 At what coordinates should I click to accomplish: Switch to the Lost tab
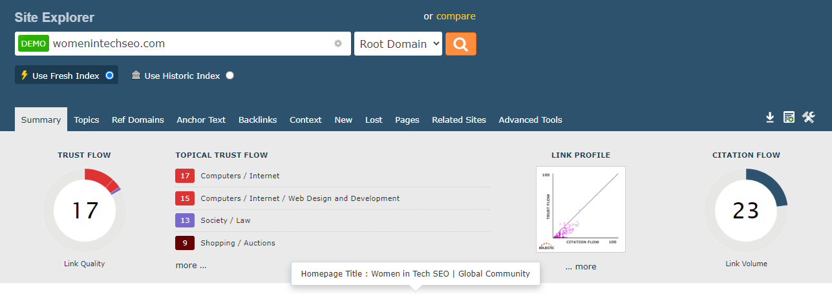coord(374,120)
